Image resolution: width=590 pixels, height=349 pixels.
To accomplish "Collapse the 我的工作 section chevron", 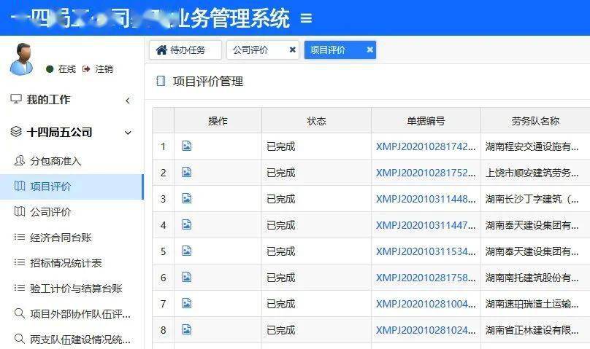I will 128,100.
